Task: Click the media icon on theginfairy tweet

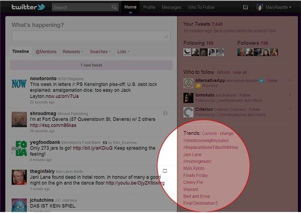Action: pos(165,171)
